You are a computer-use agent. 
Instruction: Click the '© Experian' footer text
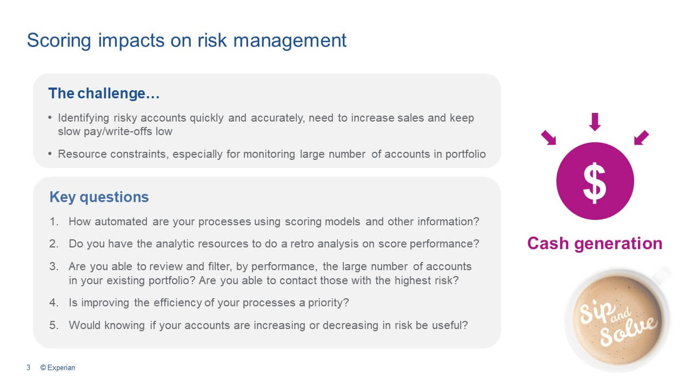[58, 368]
